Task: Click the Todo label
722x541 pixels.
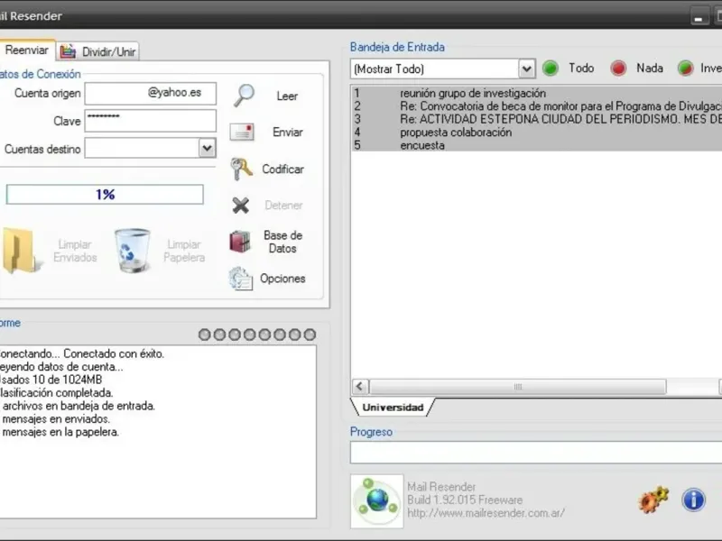Action: (x=581, y=69)
